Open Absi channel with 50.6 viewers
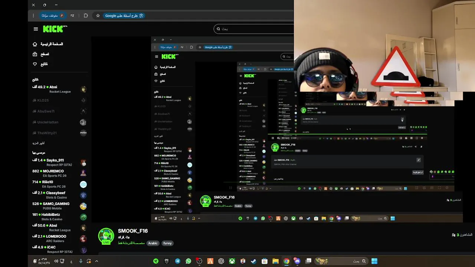Screen dimensions: 475x267 (59, 228)
